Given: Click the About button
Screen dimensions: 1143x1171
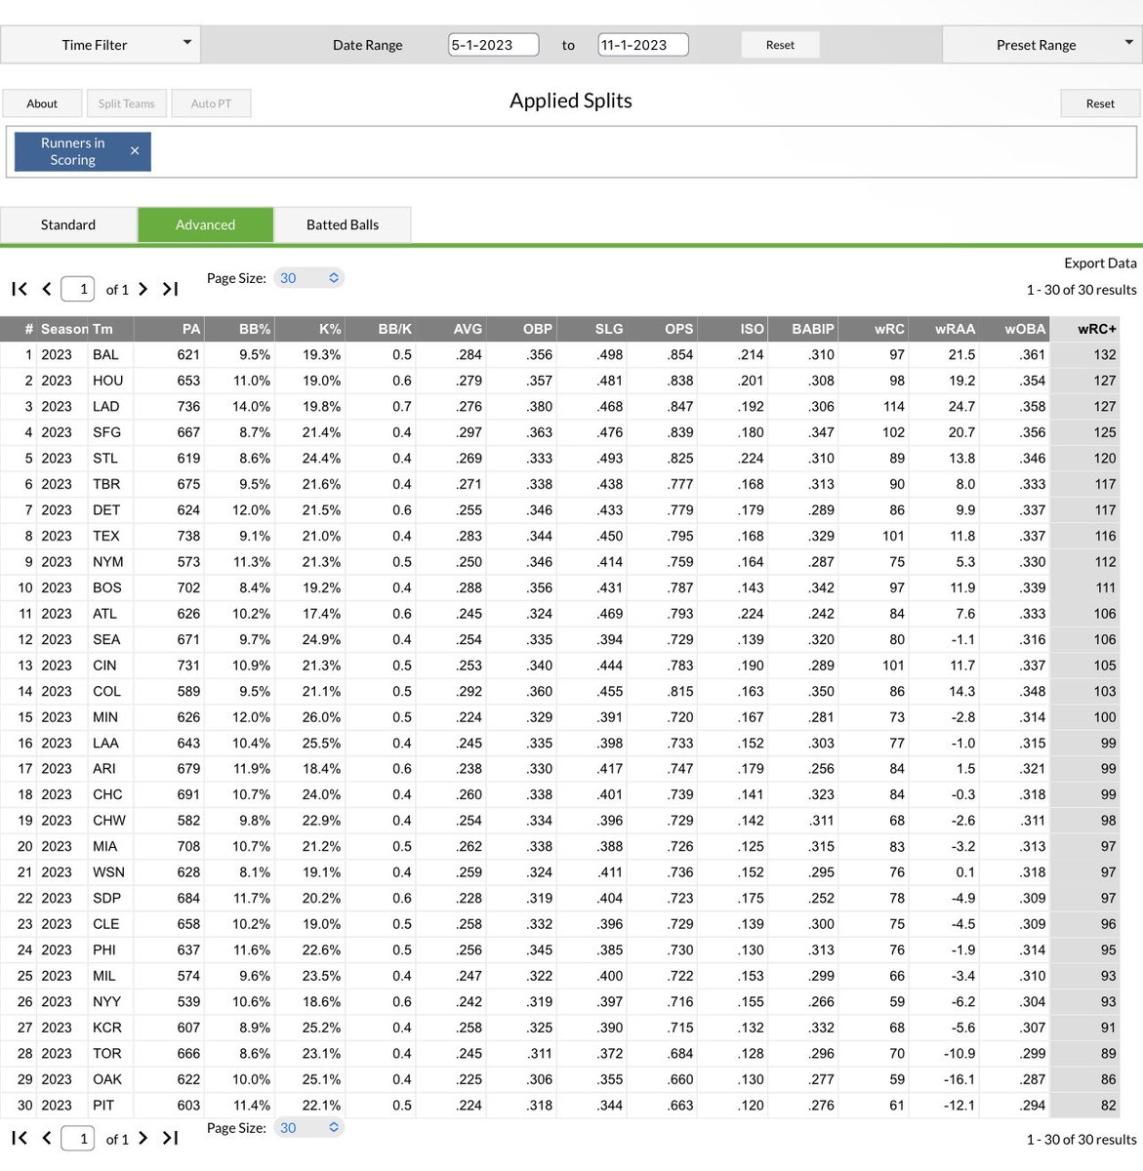Looking at the screenshot, I should (x=42, y=103).
